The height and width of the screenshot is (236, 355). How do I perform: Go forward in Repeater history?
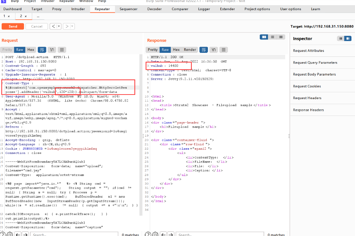pyautogui.click(x=67, y=26)
